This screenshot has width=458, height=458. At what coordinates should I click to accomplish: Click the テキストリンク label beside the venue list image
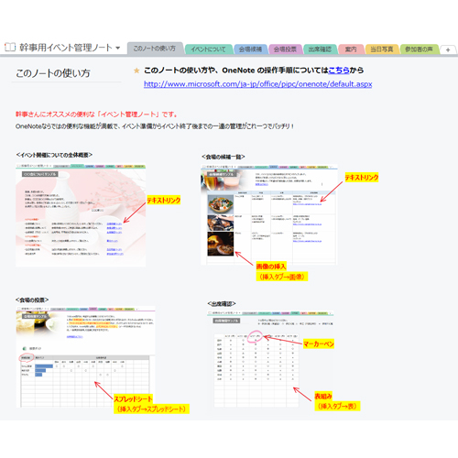click(x=362, y=178)
